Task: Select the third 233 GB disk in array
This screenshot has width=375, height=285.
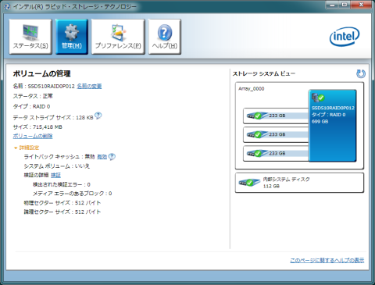Action: 276,154
